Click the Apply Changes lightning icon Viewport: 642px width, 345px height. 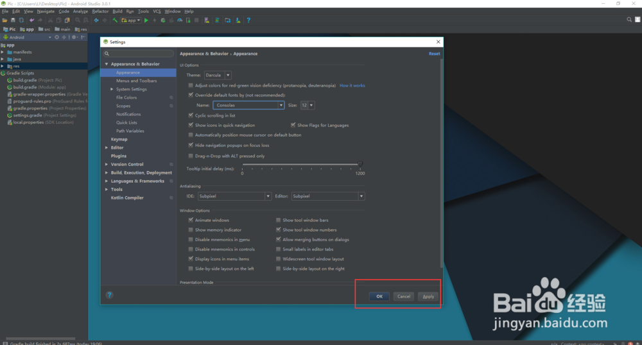coord(154,20)
